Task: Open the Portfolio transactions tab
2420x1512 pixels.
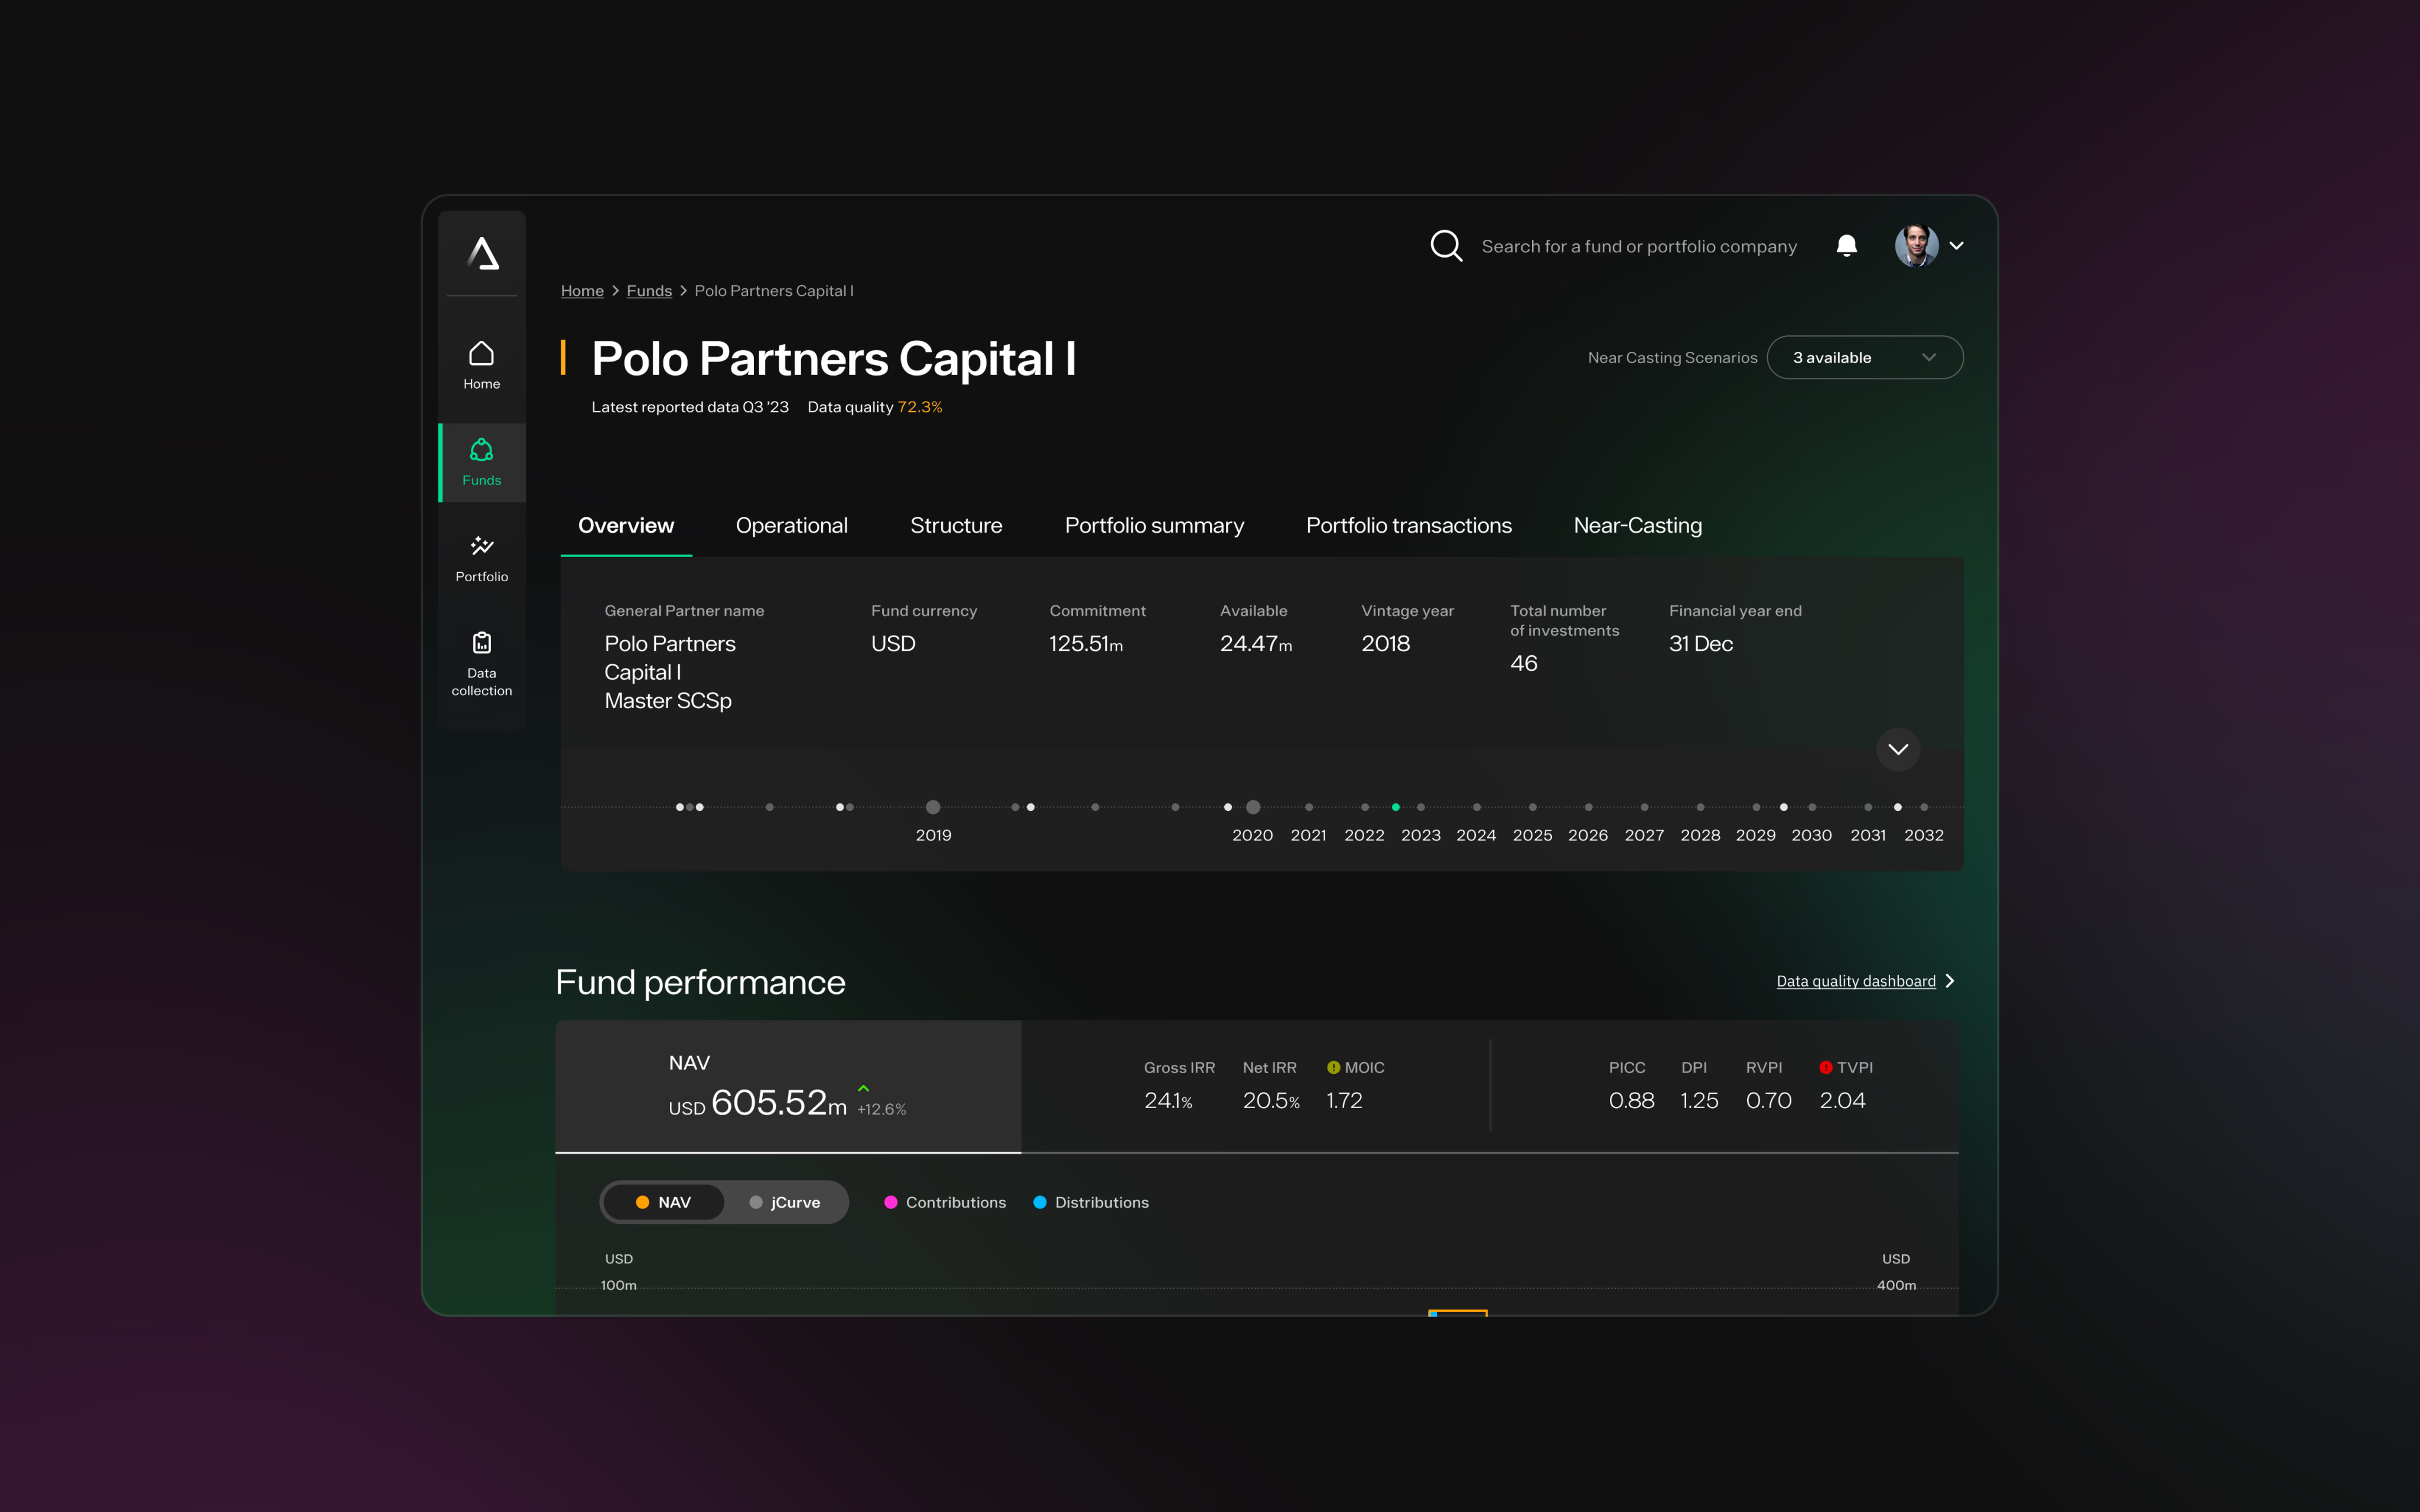Action: pos(1408,525)
